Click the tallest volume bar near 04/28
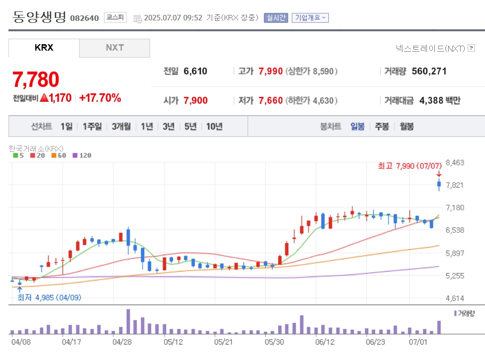Screen dimensions: 485x356 pos(128,321)
